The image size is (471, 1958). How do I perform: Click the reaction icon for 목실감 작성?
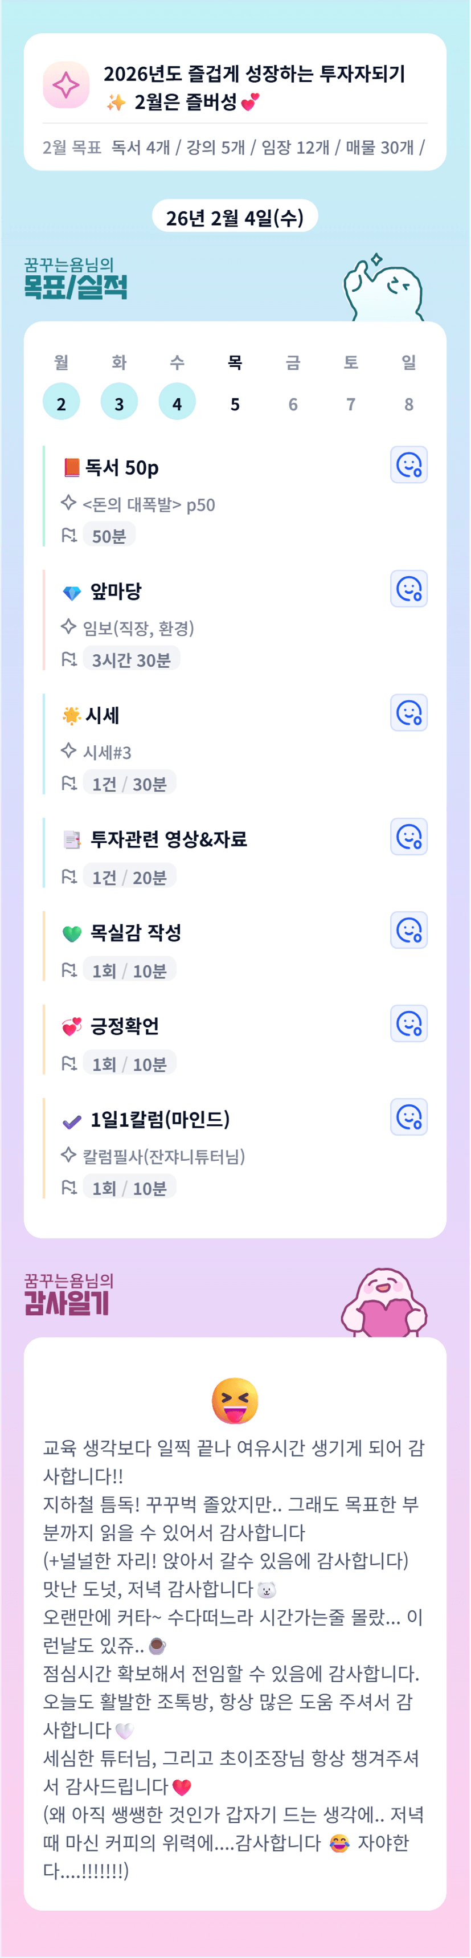coord(409,929)
